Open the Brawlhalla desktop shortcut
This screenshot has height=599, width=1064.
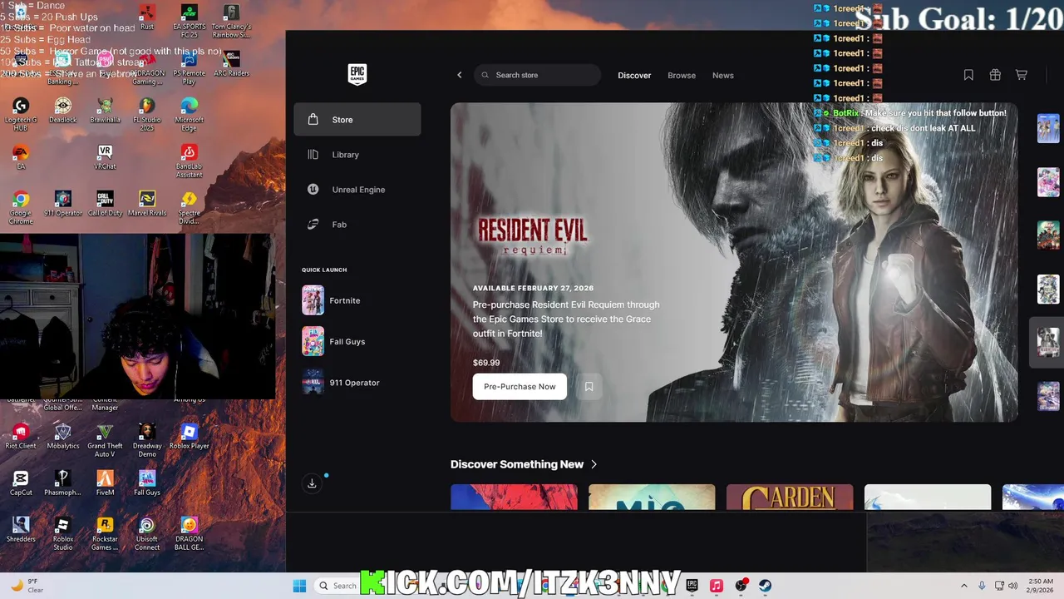pyautogui.click(x=105, y=111)
